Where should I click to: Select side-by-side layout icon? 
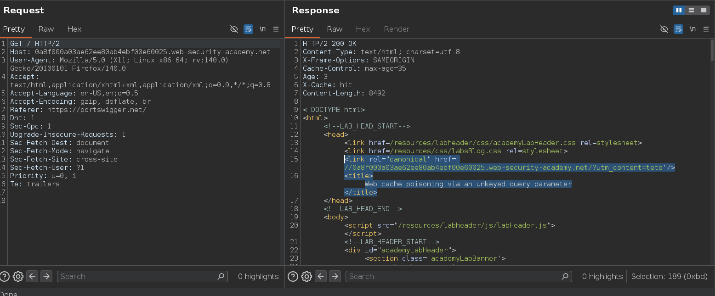(679, 10)
